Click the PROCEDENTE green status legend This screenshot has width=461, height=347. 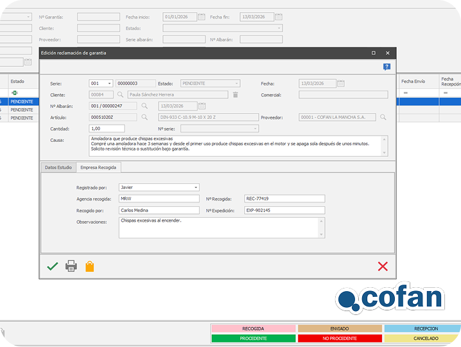coord(253,339)
